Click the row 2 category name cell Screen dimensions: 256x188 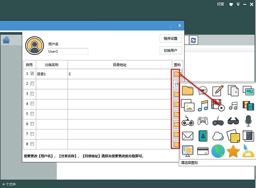52,84
